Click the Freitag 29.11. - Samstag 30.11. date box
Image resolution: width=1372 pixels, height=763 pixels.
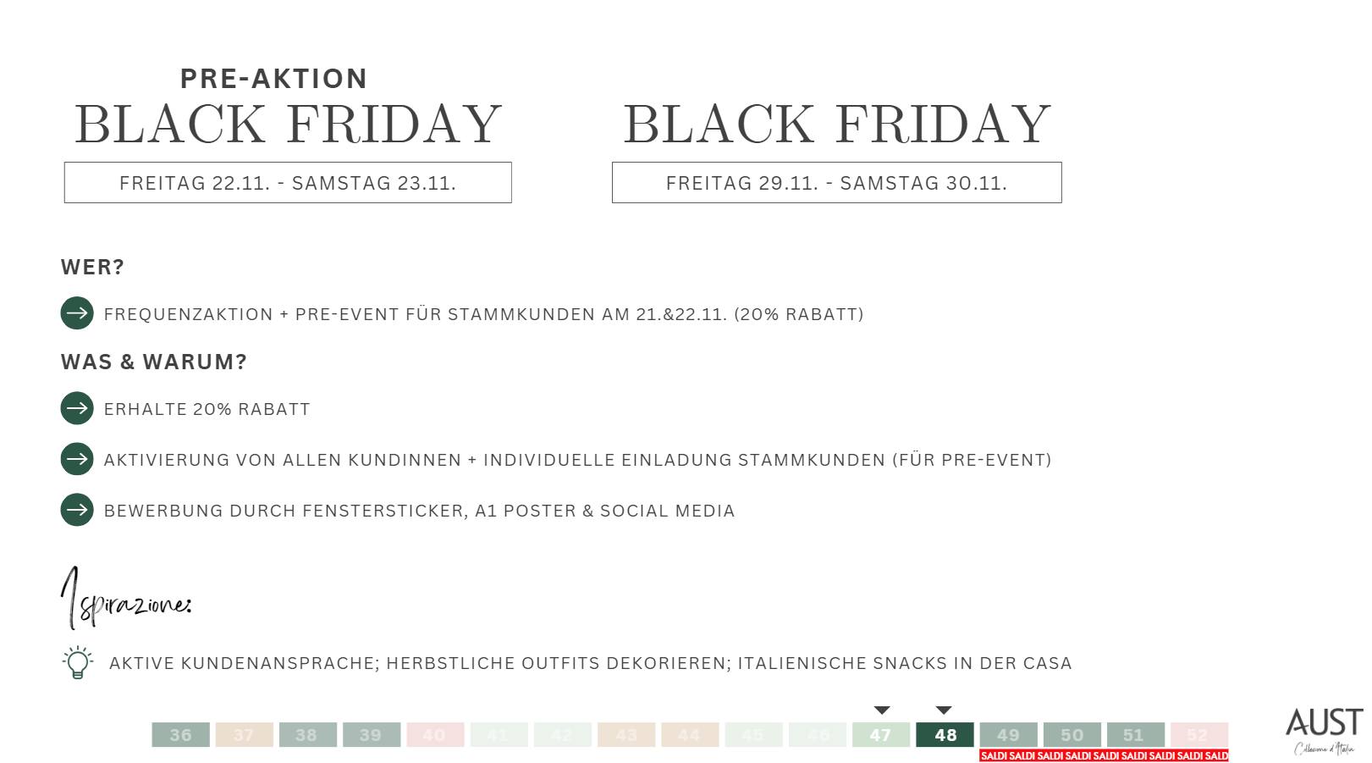coord(836,183)
